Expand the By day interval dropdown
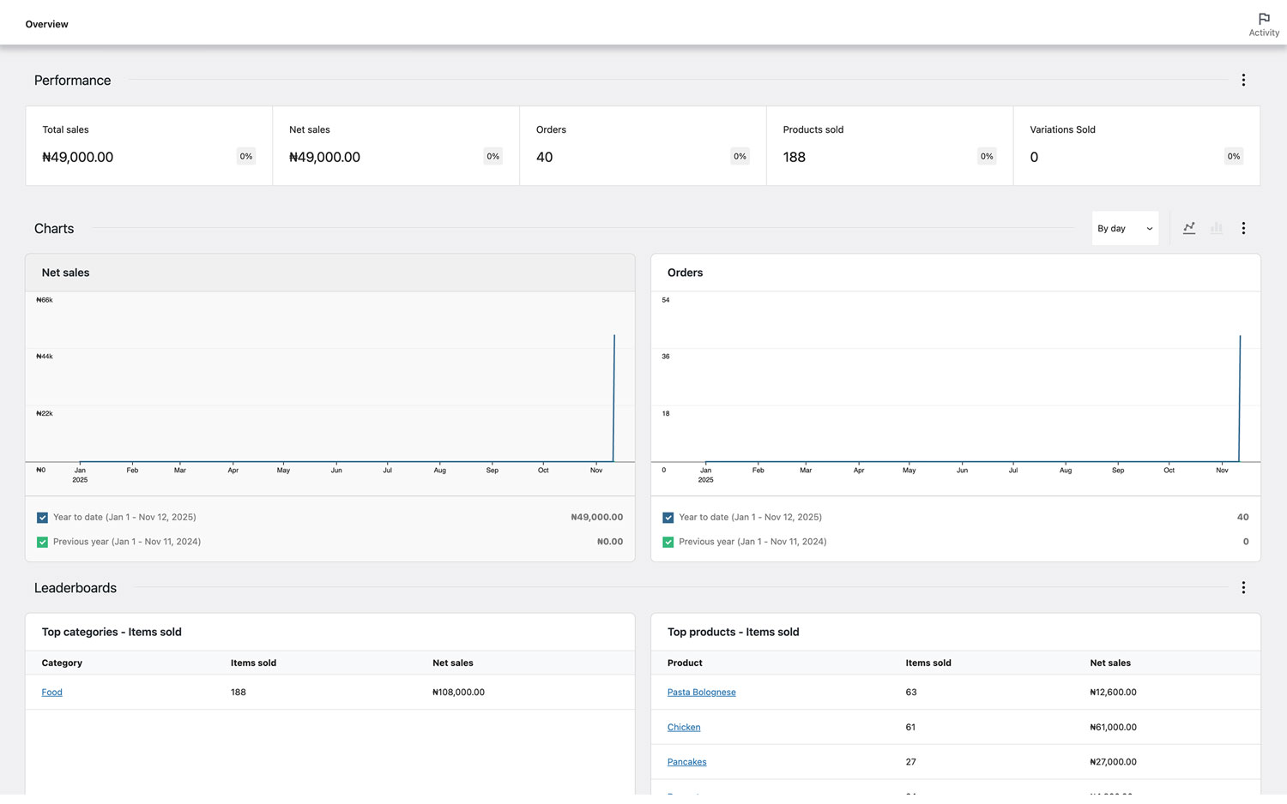The image size is (1287, 804). click(1124, 229)
